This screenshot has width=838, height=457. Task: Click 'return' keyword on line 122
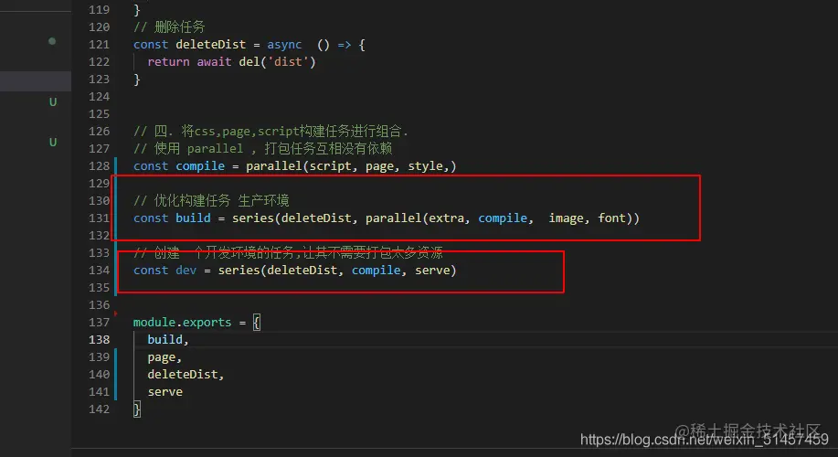(x=168, y=62)
